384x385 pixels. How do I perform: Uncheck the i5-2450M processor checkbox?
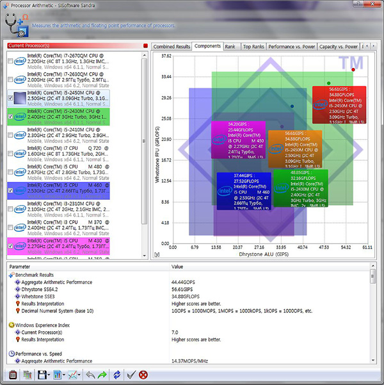click(10, 98)
